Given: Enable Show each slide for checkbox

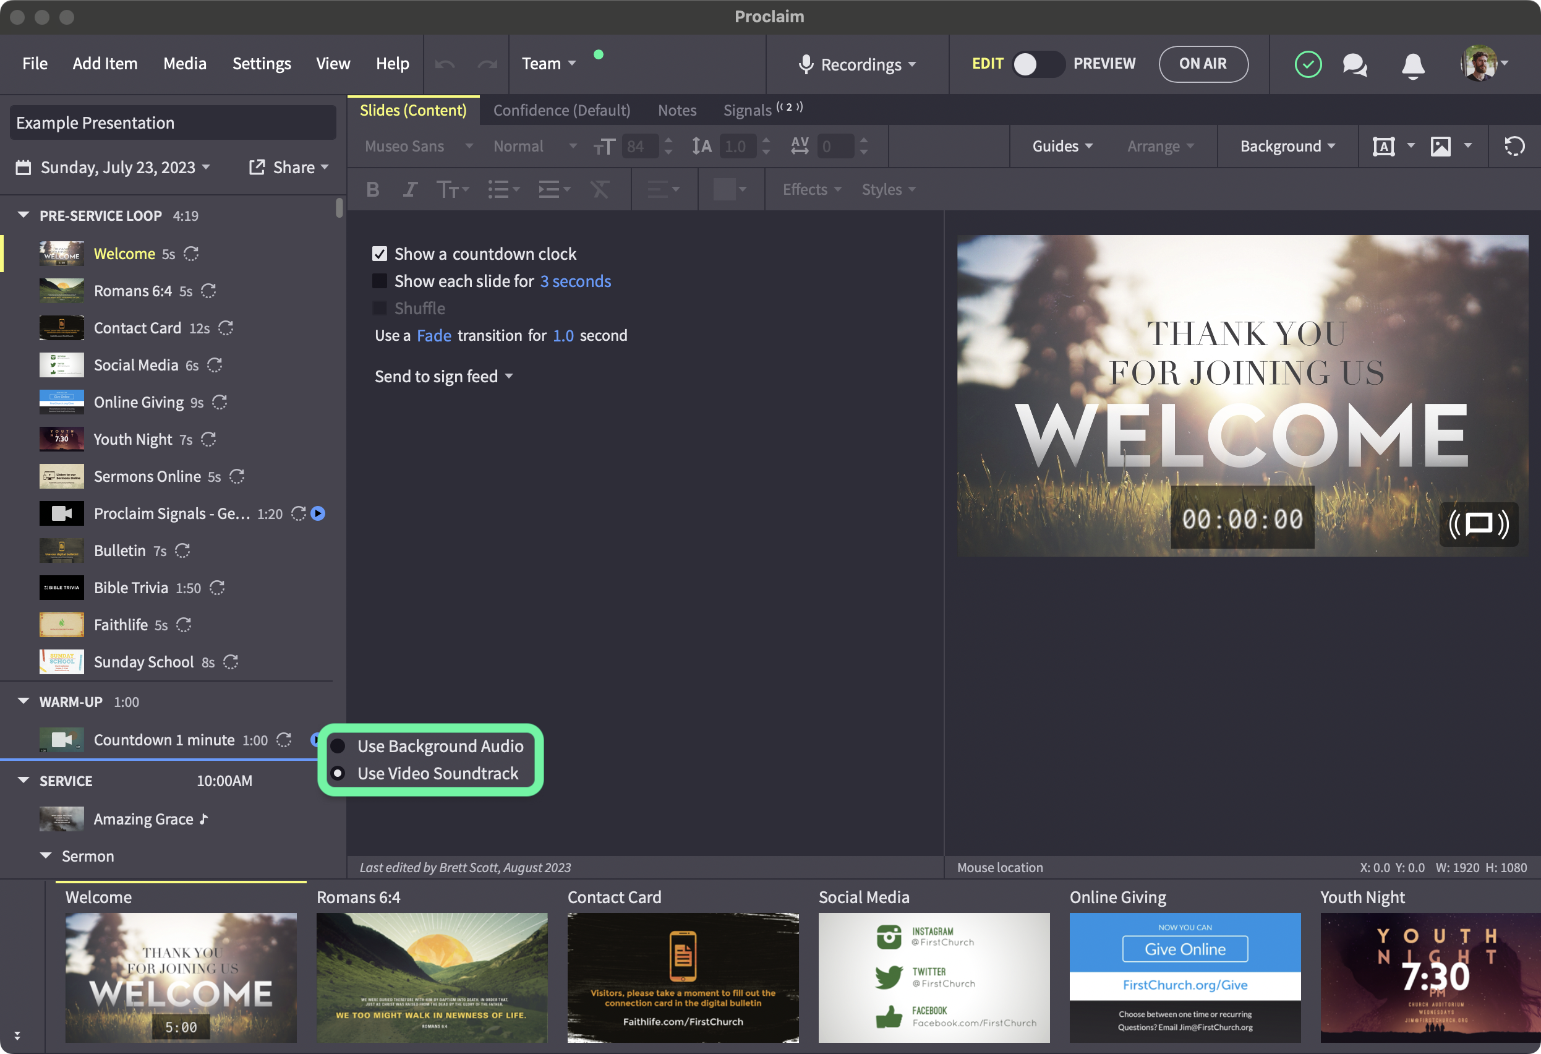Looking at the screenshot, I should click(x=379, y=281).
